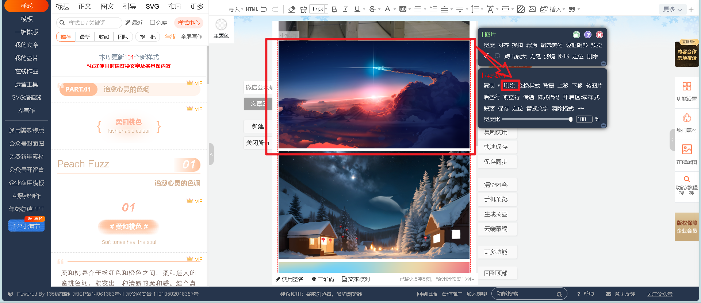The width and height of the screenshot is (701, 303).
Task: Click the 功能搜索 field in the footer
Action: tap(529, 294)
